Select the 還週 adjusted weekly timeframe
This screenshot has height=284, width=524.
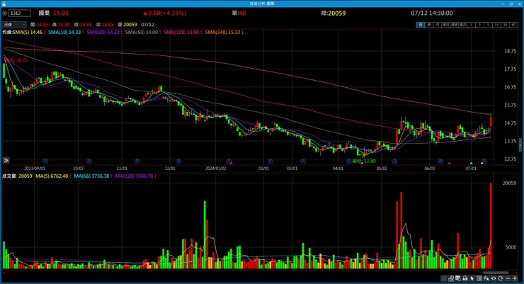tap(454, 25)
